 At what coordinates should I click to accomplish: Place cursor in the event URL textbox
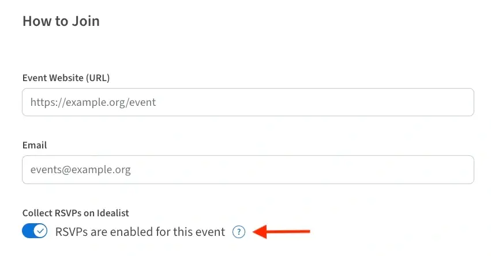[x=248, y=102]
